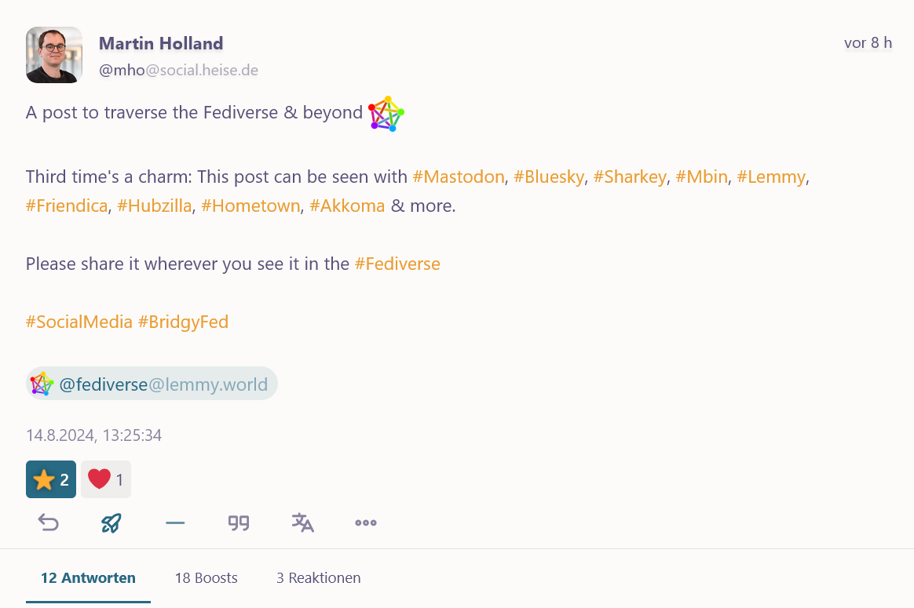Screen dimensions: 914x608
Task: Click the @fediverse@lemmy.world mention
Action: [x=163, y=384]
